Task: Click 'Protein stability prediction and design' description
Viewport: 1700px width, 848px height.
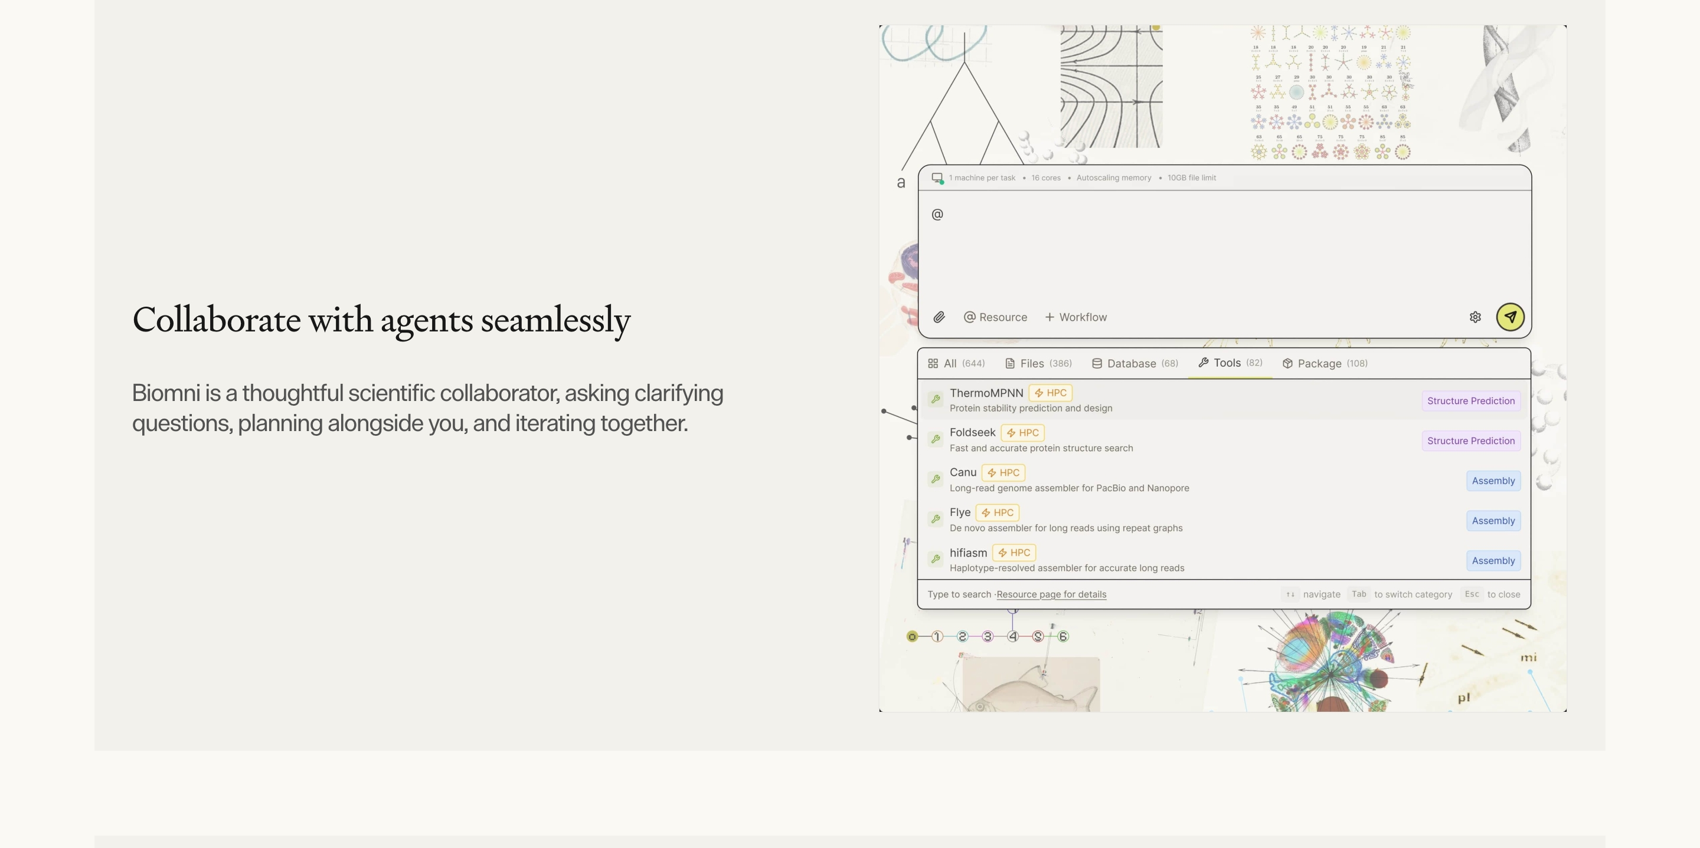Action: tap(1031, 408)
